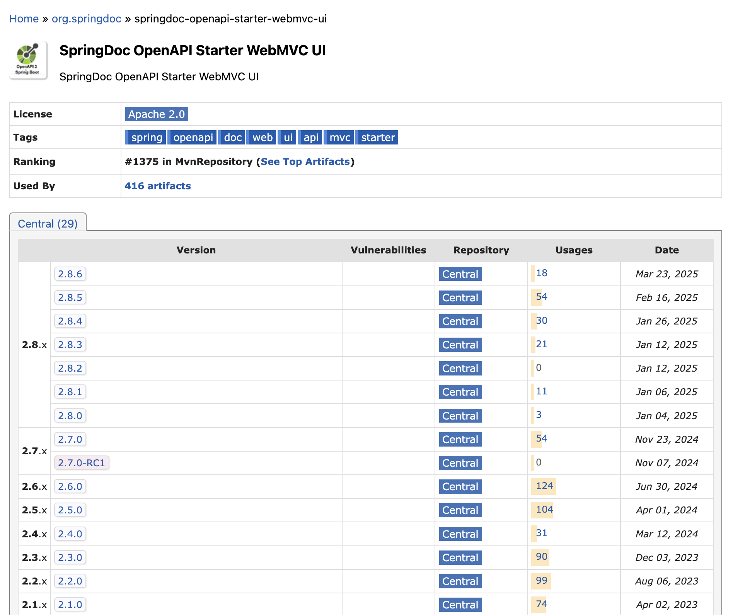Click the Vulnerabilities column header
Screen dimensions: 733x615
[x=389, y=250]
